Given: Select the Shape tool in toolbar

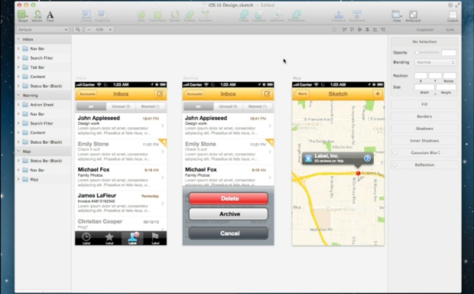Looking at the screenshot, I should point(22,16).
